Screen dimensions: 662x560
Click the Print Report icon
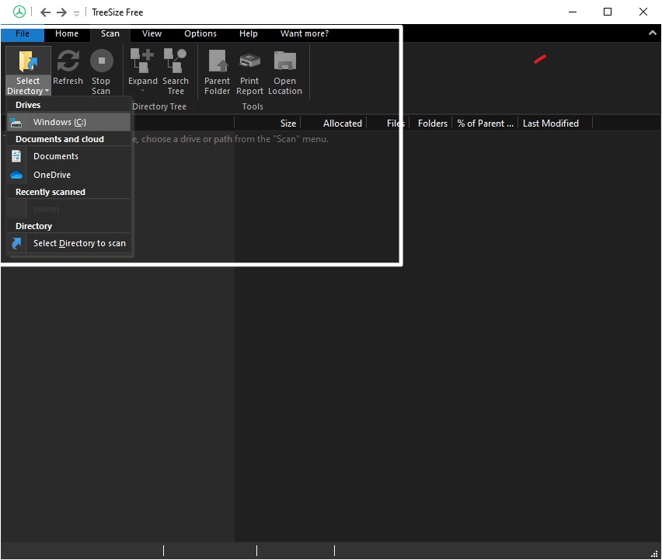(x=249, y=61)
